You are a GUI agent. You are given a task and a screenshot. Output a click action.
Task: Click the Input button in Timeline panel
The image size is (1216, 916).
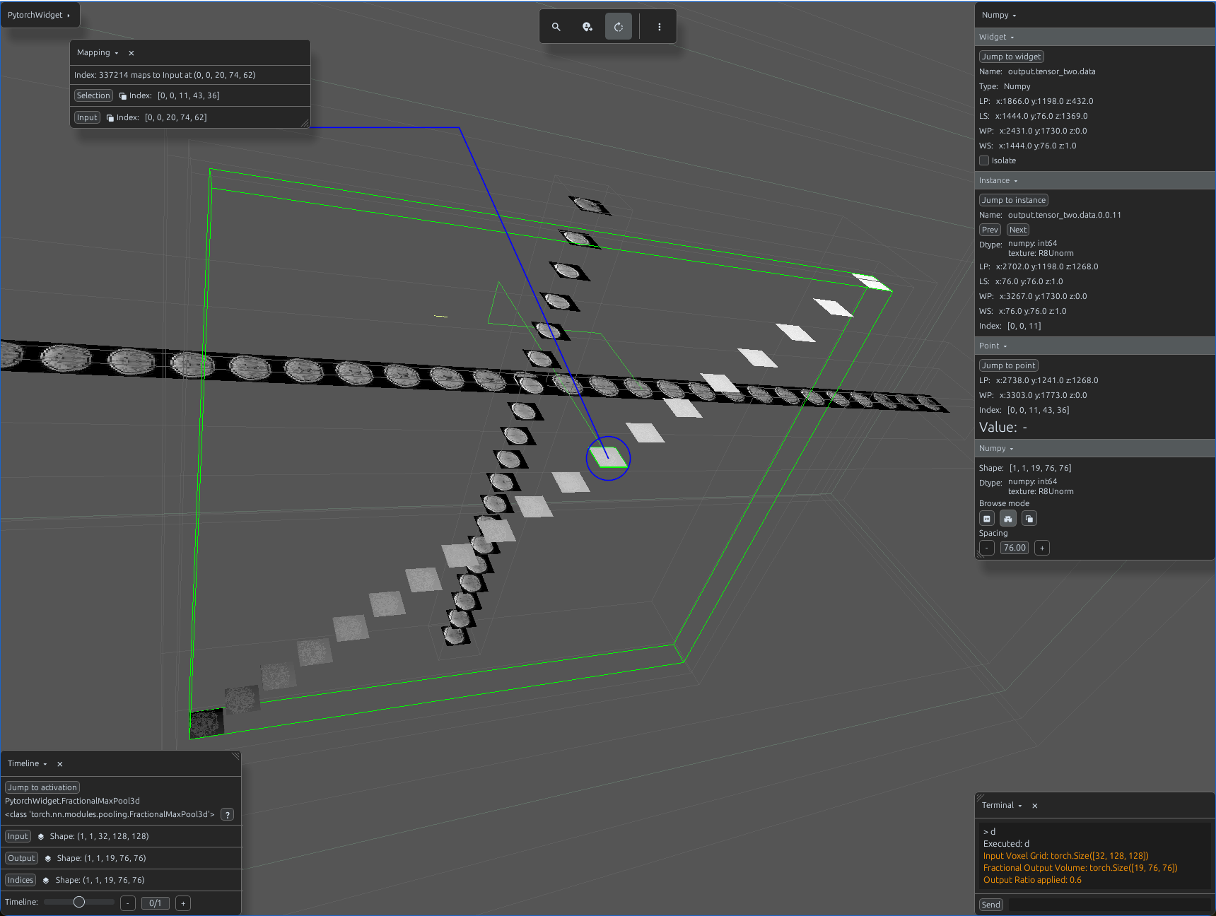[18, 836]
